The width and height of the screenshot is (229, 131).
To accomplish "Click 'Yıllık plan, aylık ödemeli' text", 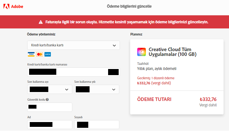I will click(157, 69).
